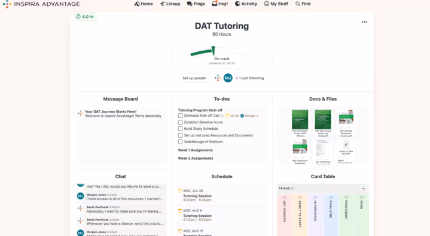The width and height of the screenshot is (430, 236).
Task: Click the 4.0 hr time tracking badge
Action: [85, 17]
